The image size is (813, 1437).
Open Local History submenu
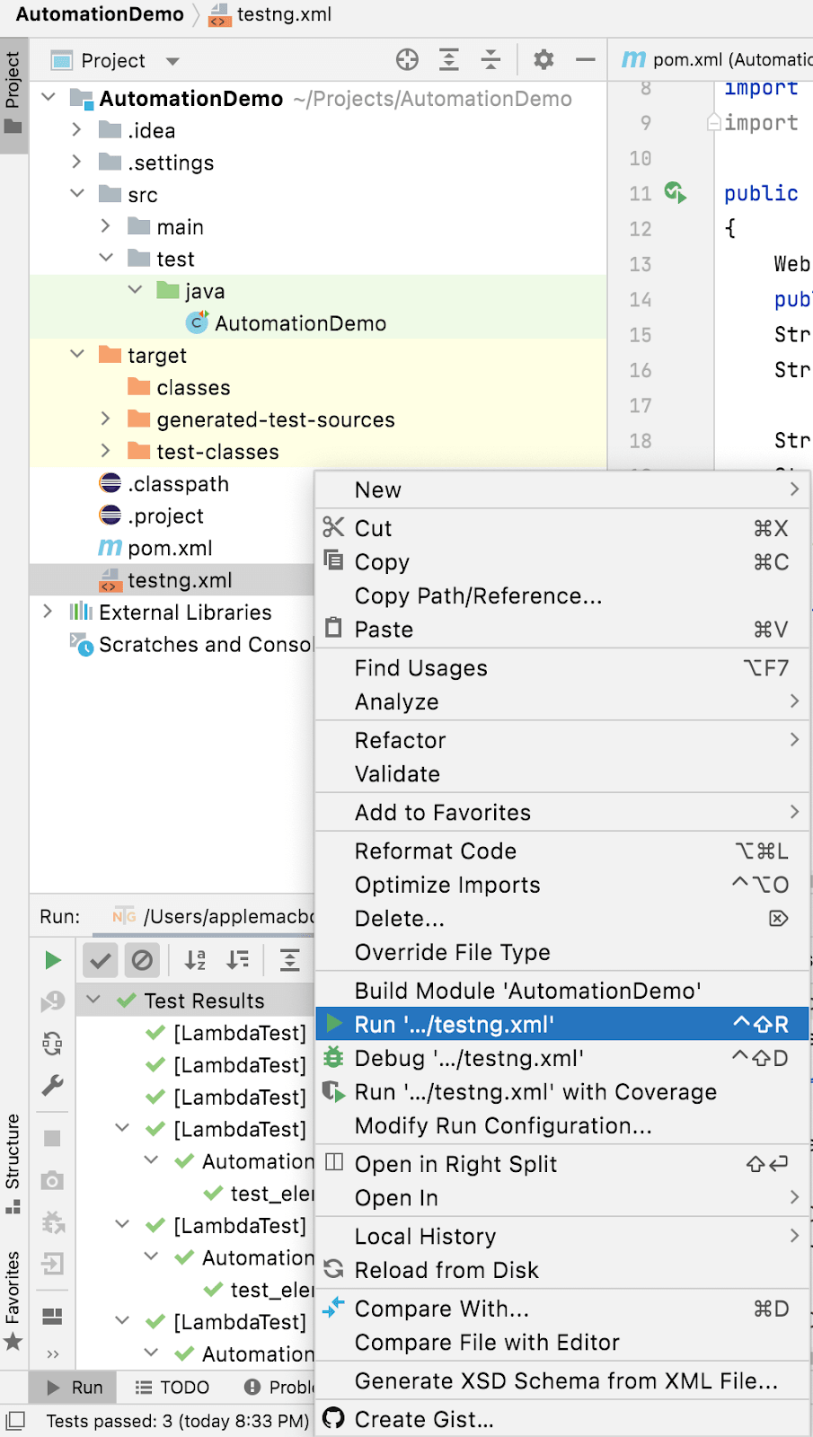tap(562, 1236)
